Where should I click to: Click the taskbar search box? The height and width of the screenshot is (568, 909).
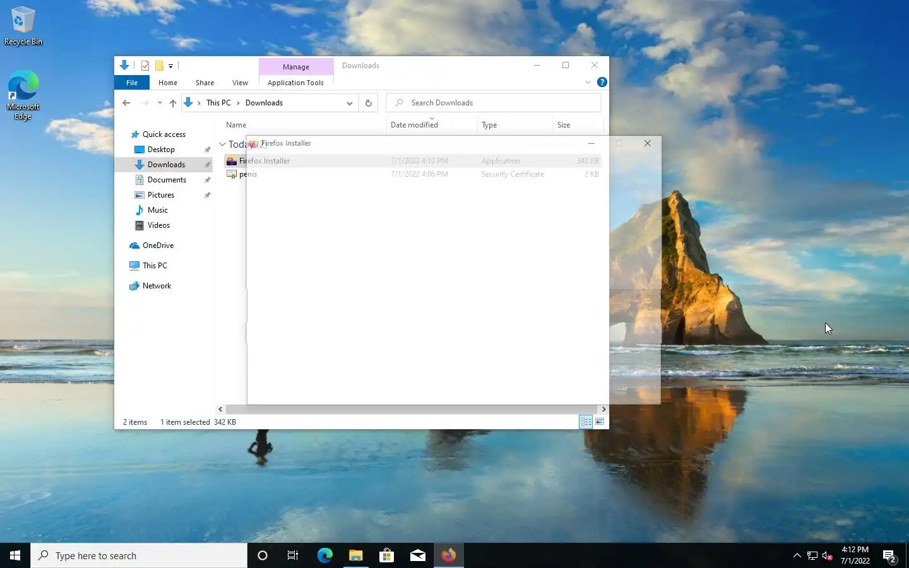(x=139, y=555)
